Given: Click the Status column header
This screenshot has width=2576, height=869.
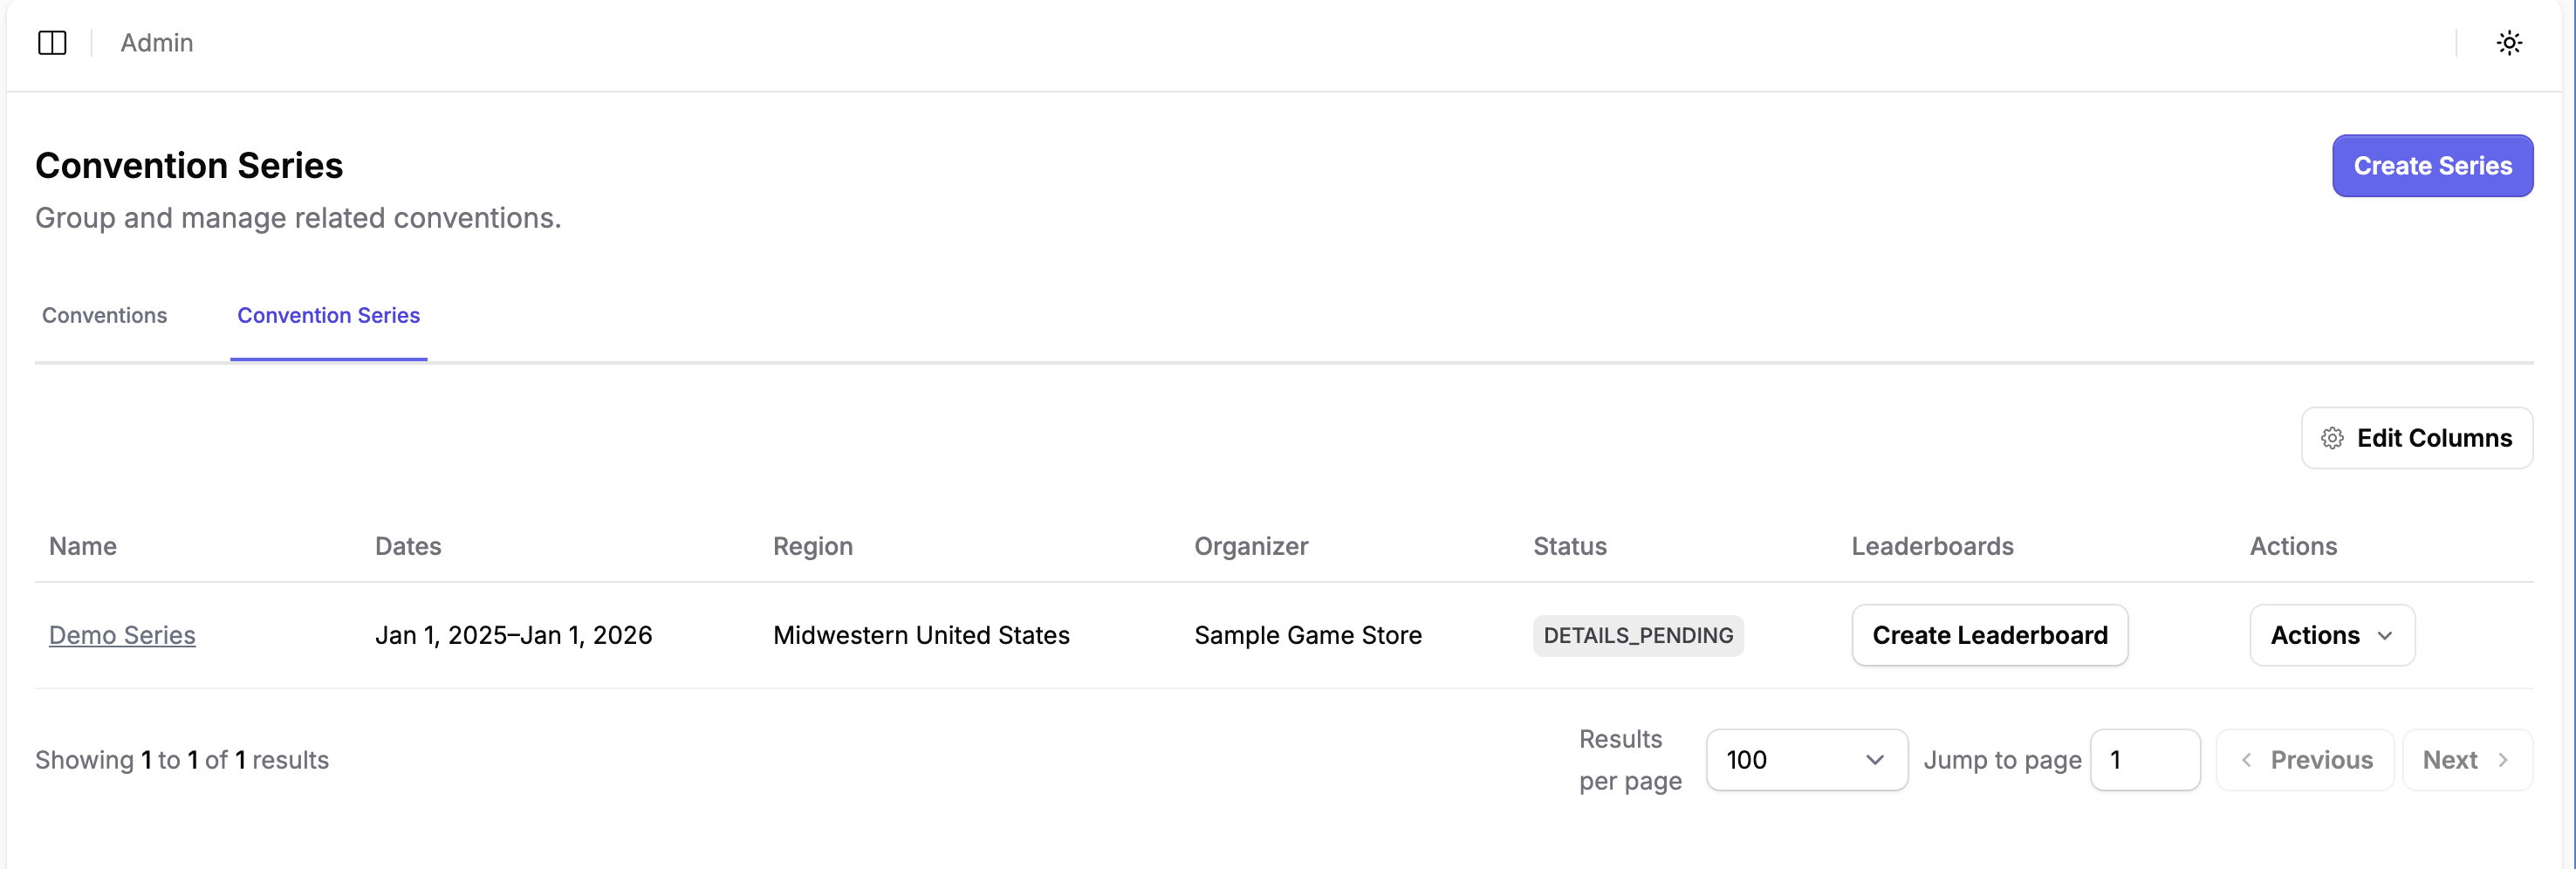Looking at the screenshot, I should 1569,546.
